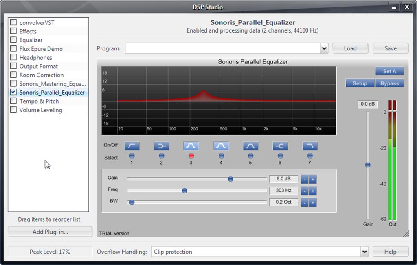Increase Freq with the plus button
The image size is (417, 265).
(x=313, y=191)
